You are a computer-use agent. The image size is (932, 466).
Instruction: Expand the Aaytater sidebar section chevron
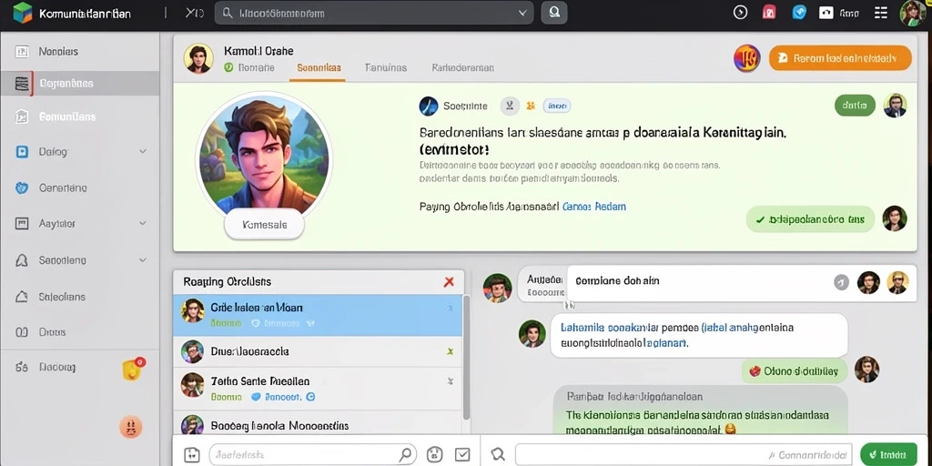coord(143,224)
